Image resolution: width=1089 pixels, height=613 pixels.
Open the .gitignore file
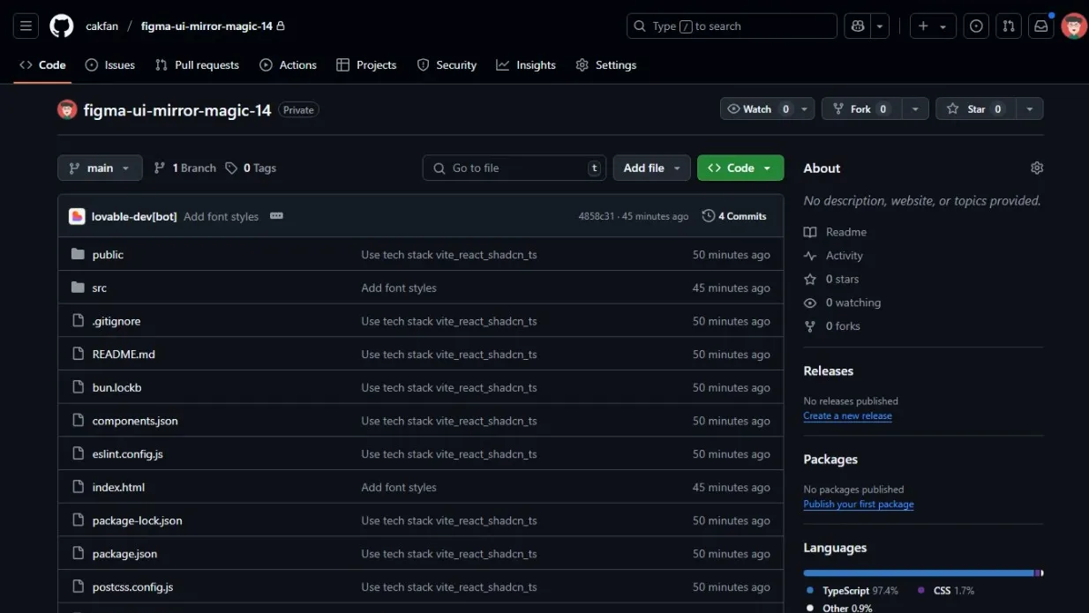pyautogui.click(x=116, y=322)
